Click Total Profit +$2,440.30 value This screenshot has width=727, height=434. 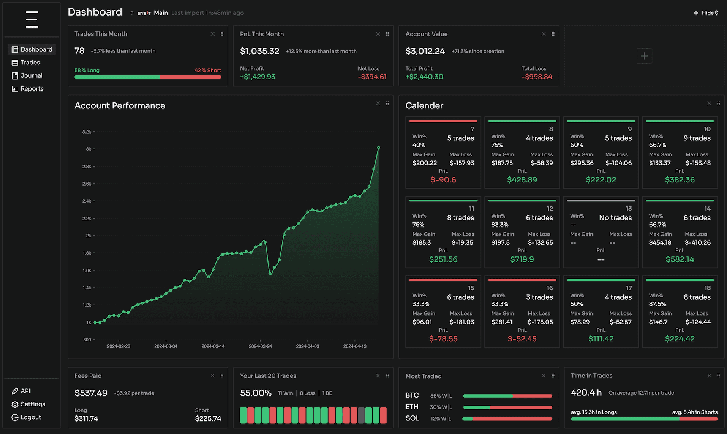pyautogui.click(x=424, y=77)
